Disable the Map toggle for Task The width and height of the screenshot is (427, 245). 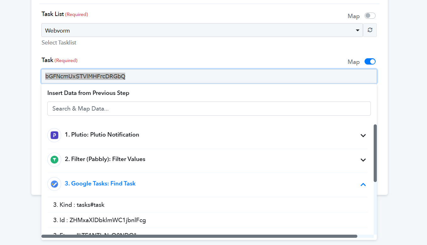[x=370, y=62]
